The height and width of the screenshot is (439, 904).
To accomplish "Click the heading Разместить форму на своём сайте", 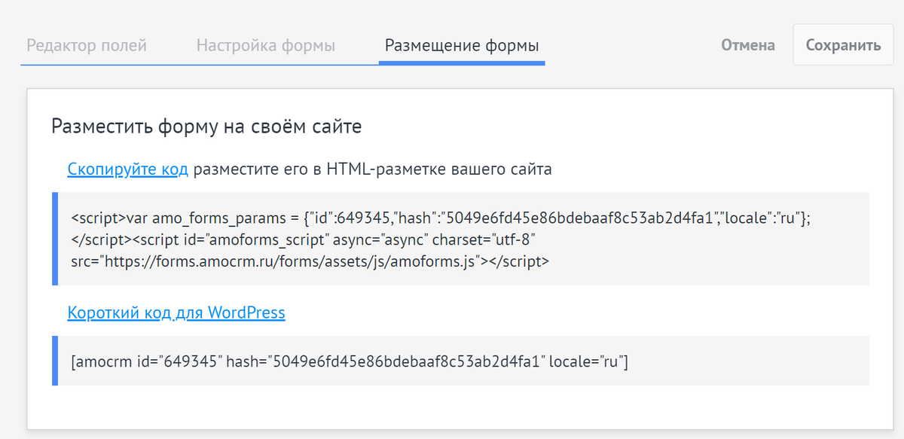I will (x=206, y=127).
